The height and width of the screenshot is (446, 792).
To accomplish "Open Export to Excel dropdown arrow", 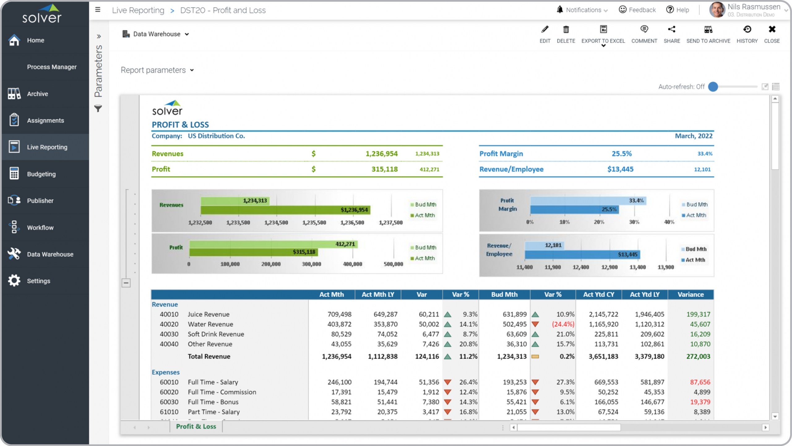I will click(x=603, y=46).
